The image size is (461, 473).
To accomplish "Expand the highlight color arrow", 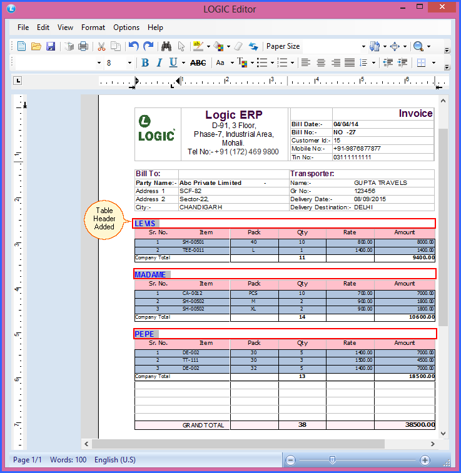I will pos(208,46).
